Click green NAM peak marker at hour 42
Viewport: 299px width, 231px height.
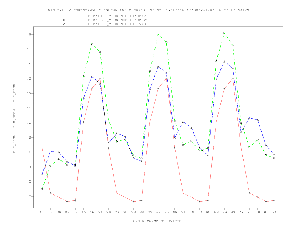coord(158,34)
